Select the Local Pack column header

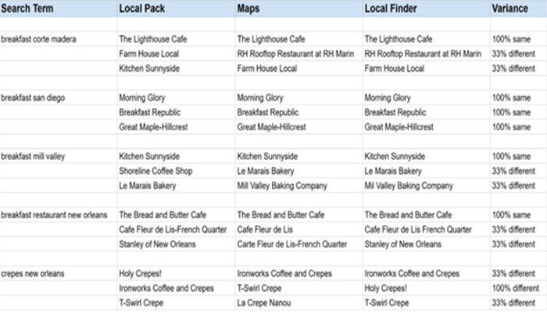[x=141, y=8]
